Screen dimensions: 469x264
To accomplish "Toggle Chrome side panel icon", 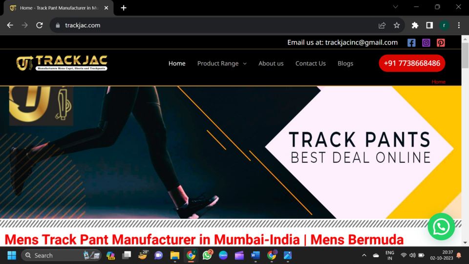I will coord(429,25).
